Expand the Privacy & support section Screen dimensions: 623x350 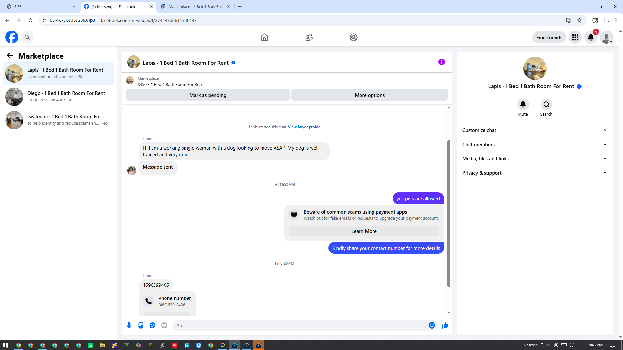coord(535,173)
